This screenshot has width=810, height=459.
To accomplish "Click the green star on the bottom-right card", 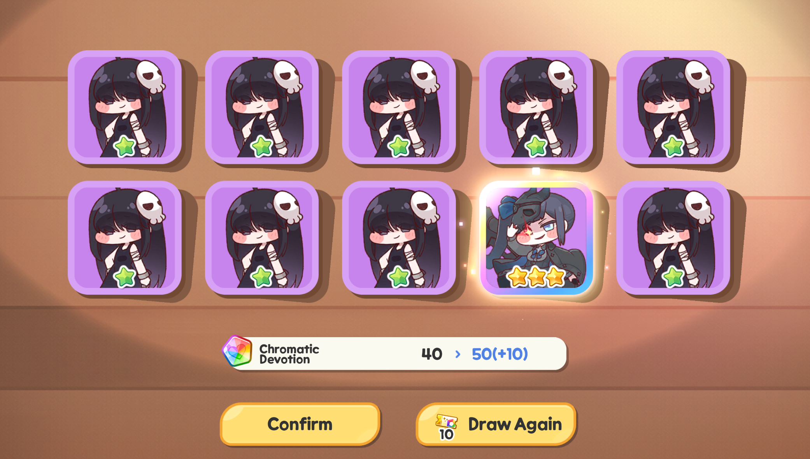I will pyautogui.click(x=673, y=277).
